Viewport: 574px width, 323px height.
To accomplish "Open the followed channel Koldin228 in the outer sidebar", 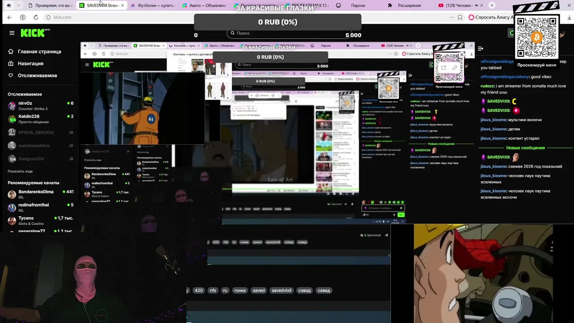I will coord(40,119).
